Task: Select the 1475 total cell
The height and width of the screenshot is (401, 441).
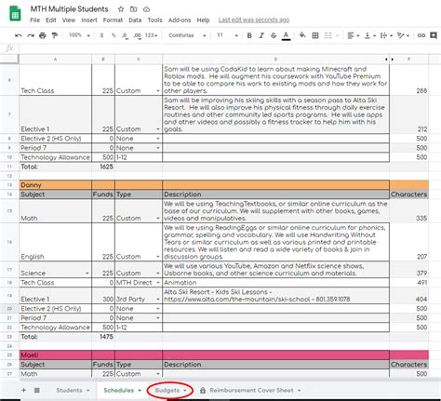Action: pos(103,337)
